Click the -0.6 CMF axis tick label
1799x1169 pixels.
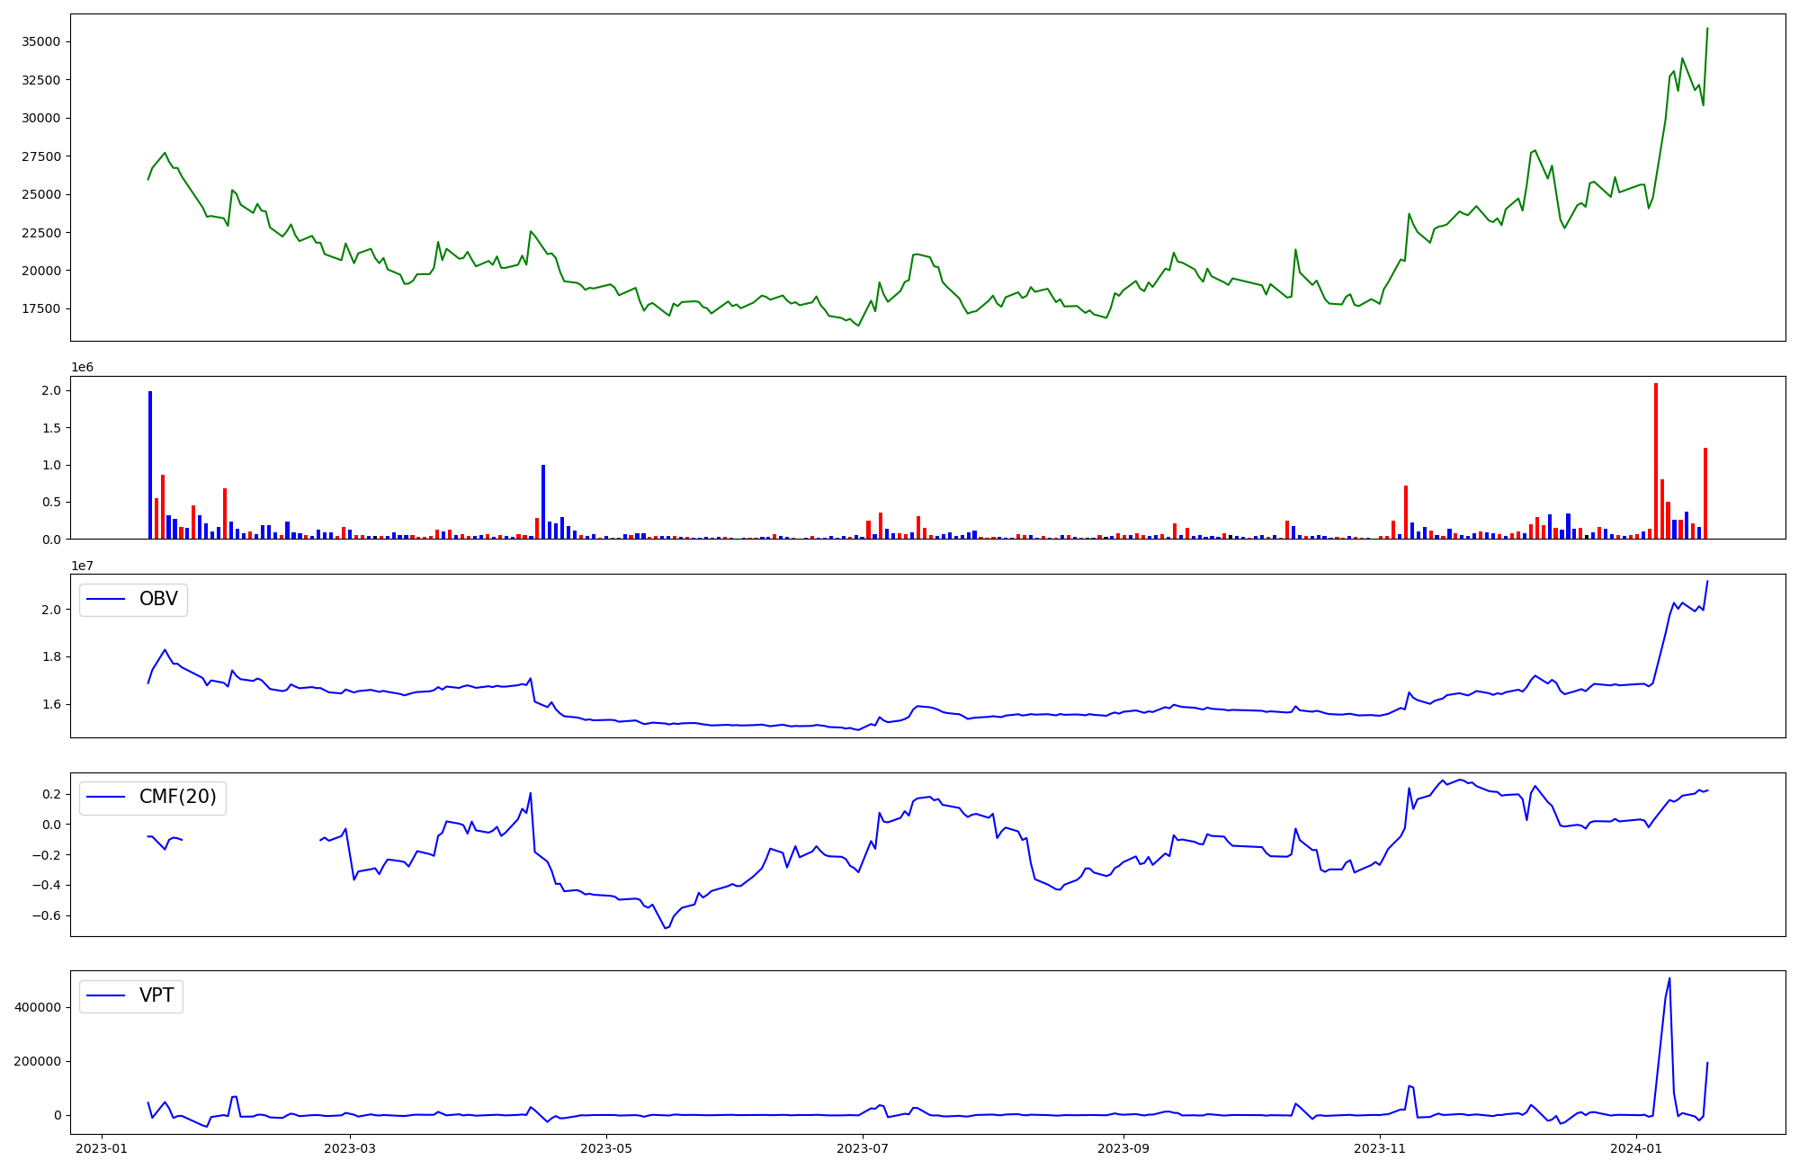pos(47,916)
